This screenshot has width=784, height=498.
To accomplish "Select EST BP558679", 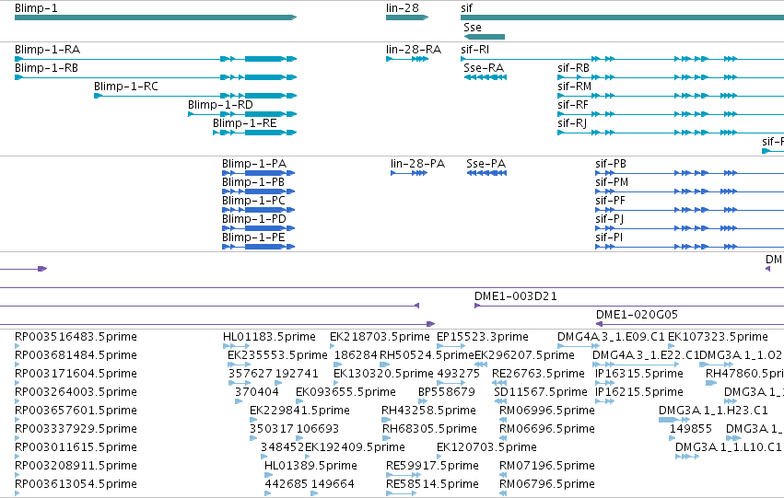I will [447, 392].
